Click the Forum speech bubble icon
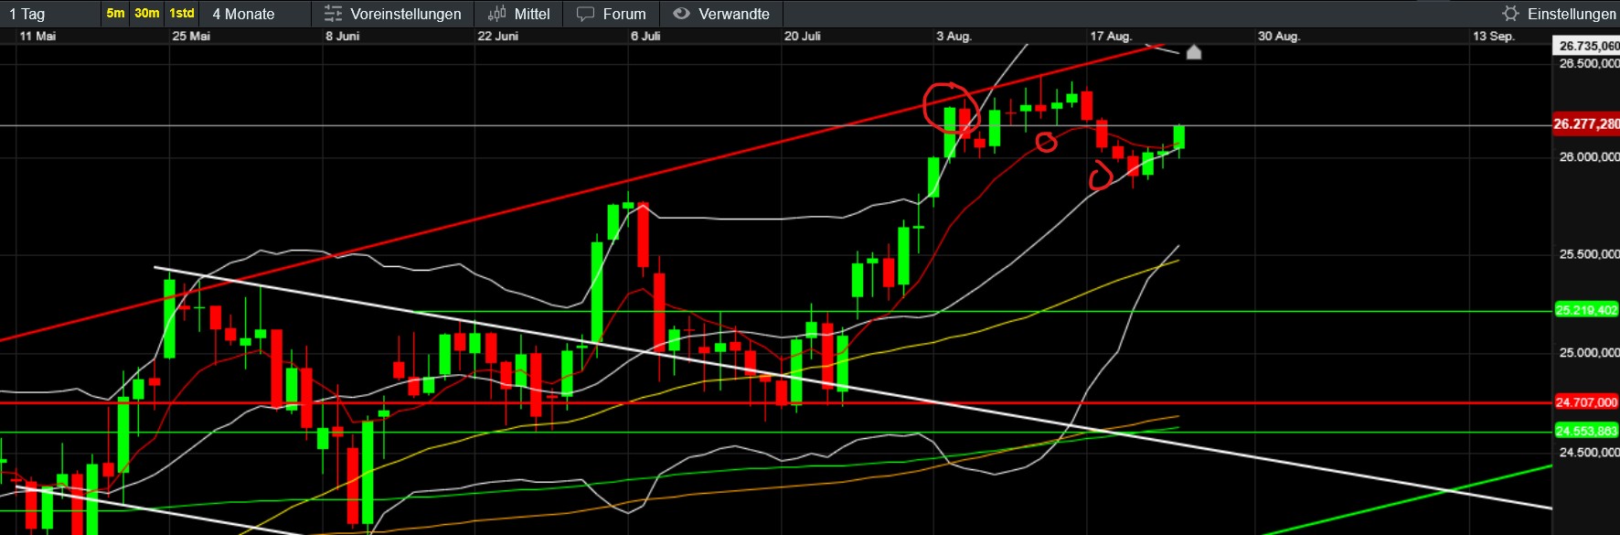The image size is (1620, 535). click(x=585, y=14)
